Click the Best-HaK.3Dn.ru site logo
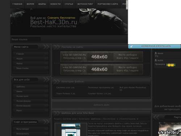Screen dimensions: 181x136 pos(54,22)
